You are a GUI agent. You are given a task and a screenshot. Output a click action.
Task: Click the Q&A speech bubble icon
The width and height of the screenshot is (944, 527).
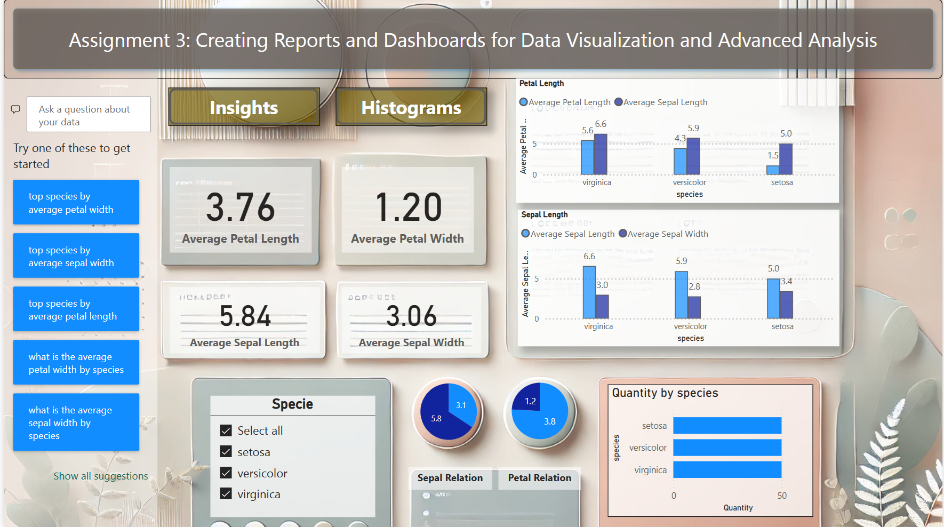pos(16,109)
